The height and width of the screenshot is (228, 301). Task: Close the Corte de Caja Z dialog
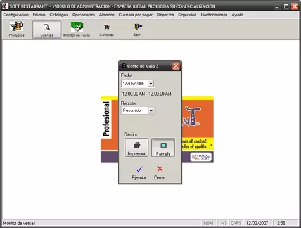click(176, 66)
